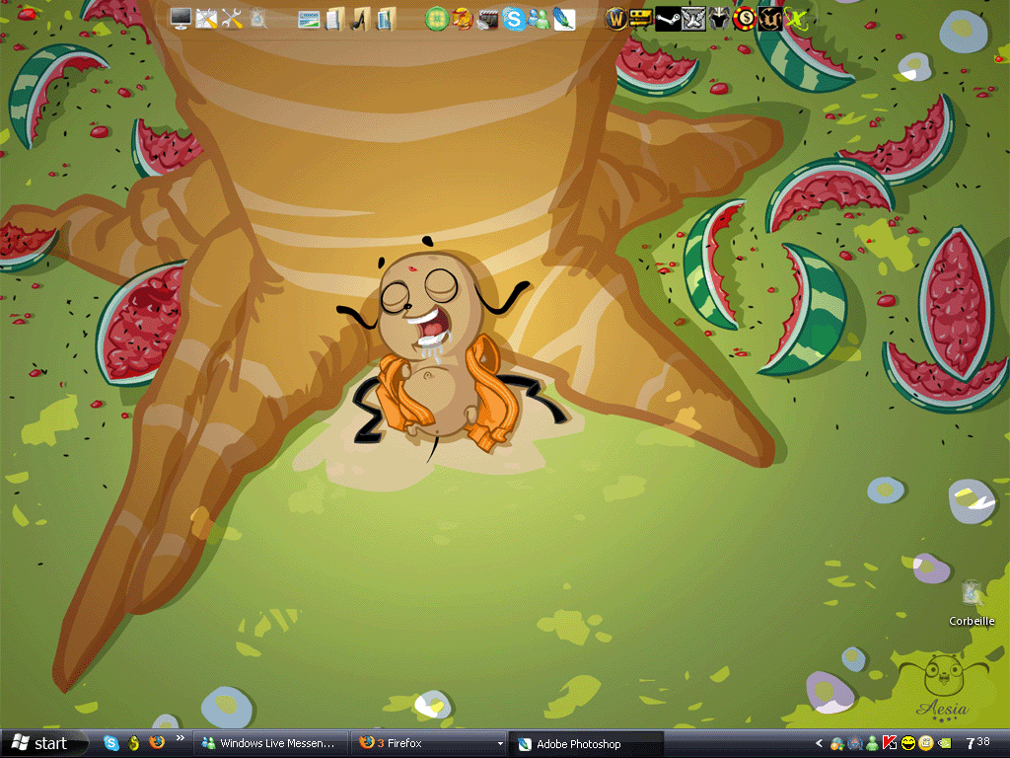This screenshot has width=1010, height=758.
Task: Click the Windows Security Alerts tray icon
Action: [836, 744]
